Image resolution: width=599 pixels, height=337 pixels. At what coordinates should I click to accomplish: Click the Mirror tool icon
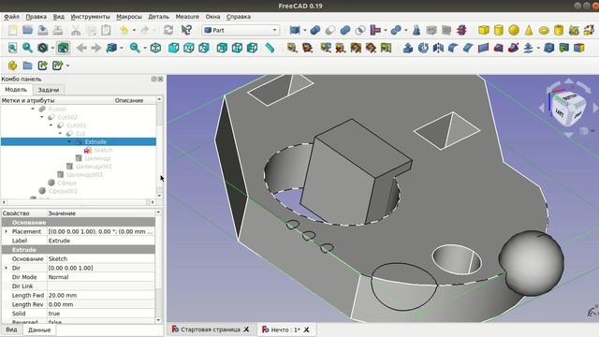coord(438,48)
